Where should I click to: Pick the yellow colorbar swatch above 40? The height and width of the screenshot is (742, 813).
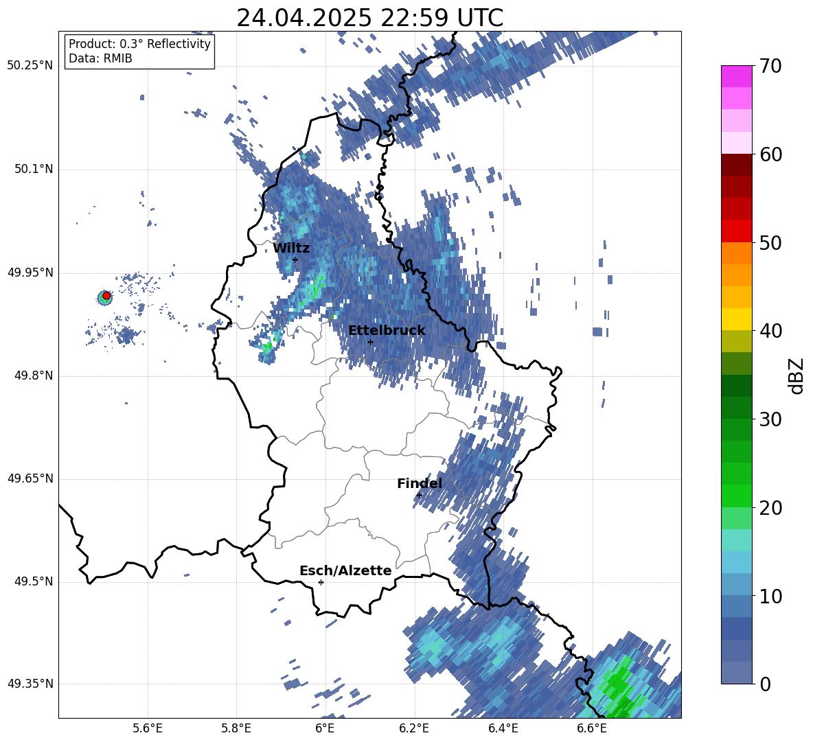point(736,319)
